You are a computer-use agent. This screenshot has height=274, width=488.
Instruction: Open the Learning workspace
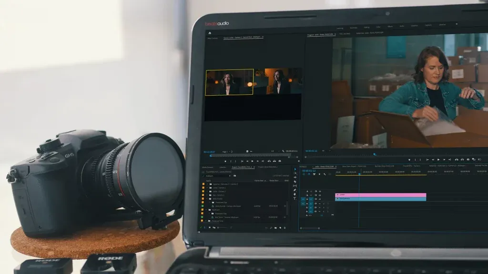(340, 28)
